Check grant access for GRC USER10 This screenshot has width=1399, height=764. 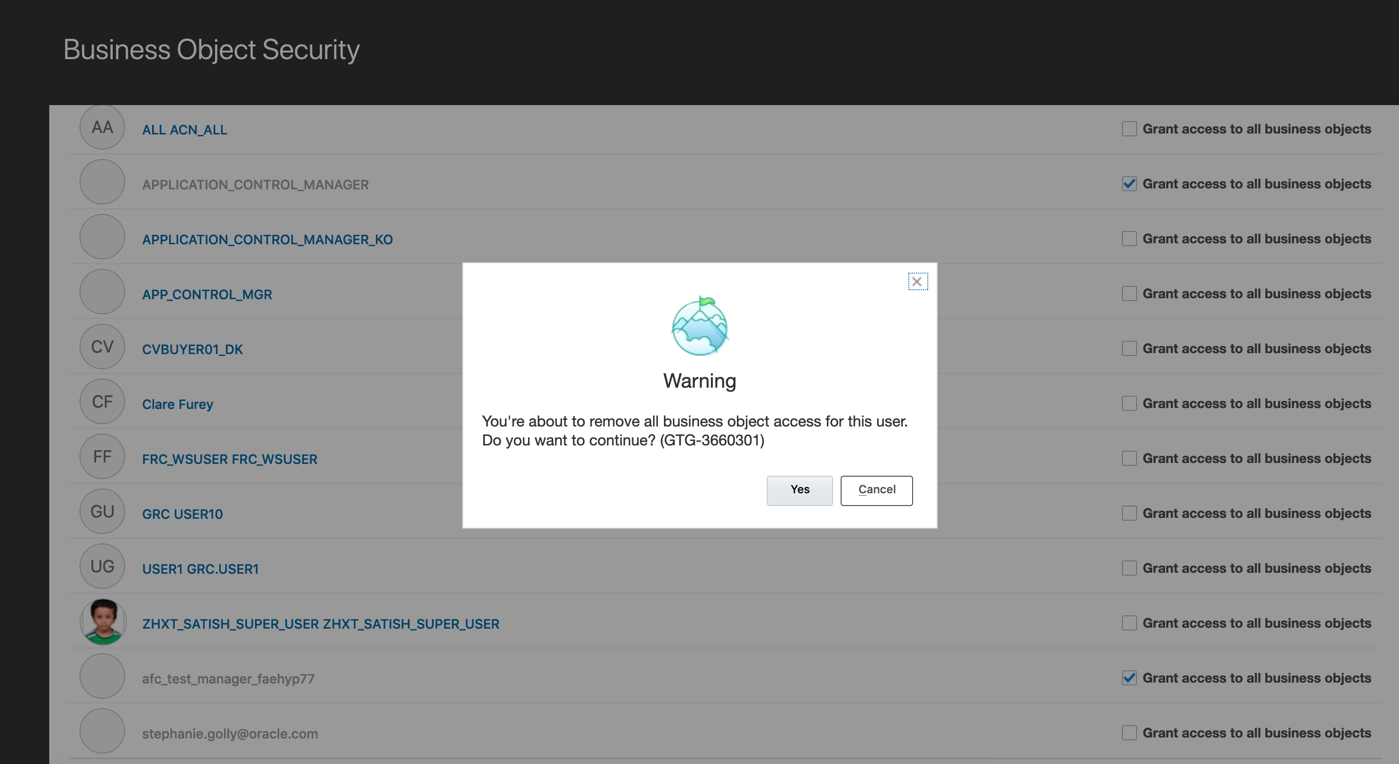1129,513
